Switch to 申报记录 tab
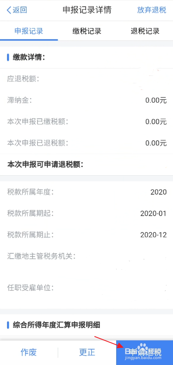This screenshot has width=173, height=365. click(x=29, y=31)
